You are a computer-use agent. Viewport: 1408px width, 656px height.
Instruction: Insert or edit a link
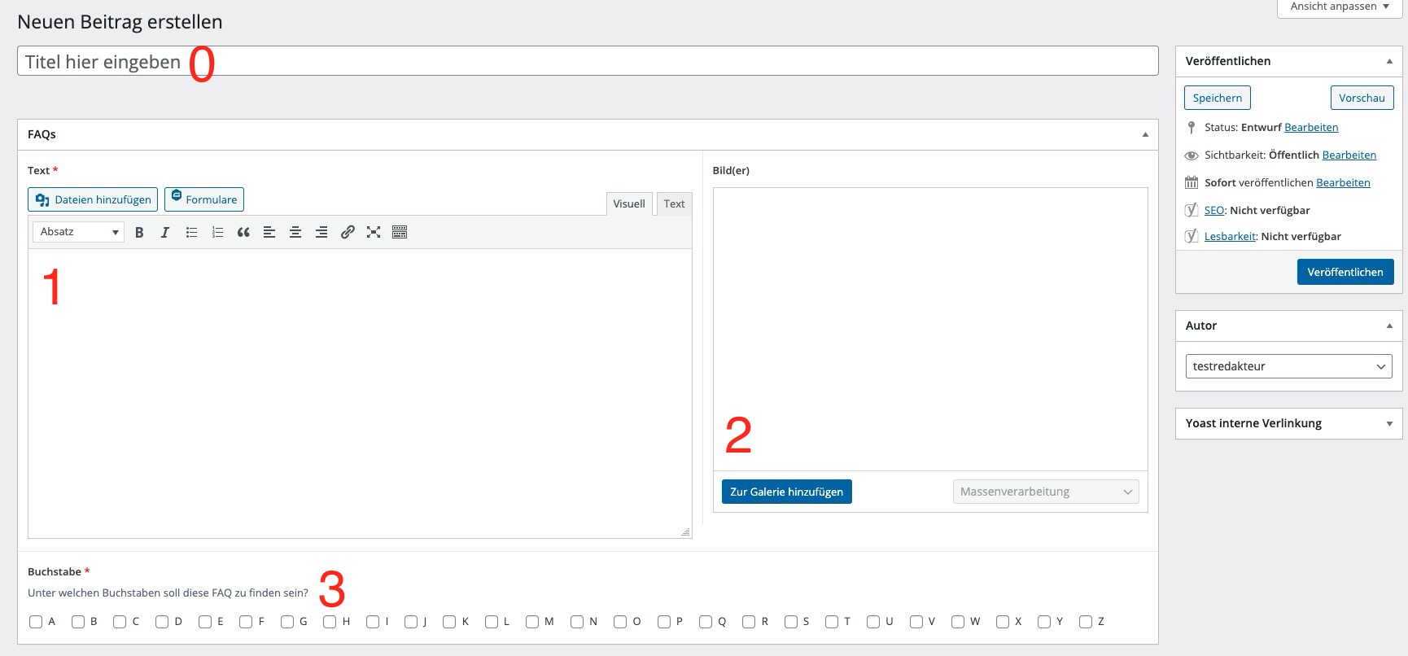click(348, 232)
